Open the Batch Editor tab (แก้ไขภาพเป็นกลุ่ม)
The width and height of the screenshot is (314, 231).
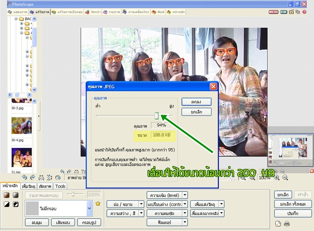coord(67,12)
